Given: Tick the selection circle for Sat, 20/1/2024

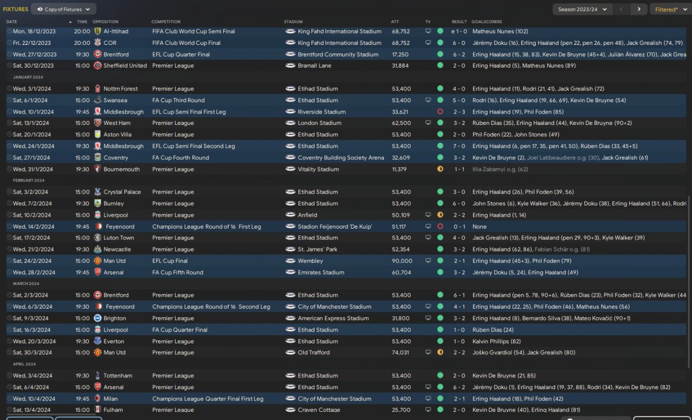Looking at the screenshot, I should [9, 135].
